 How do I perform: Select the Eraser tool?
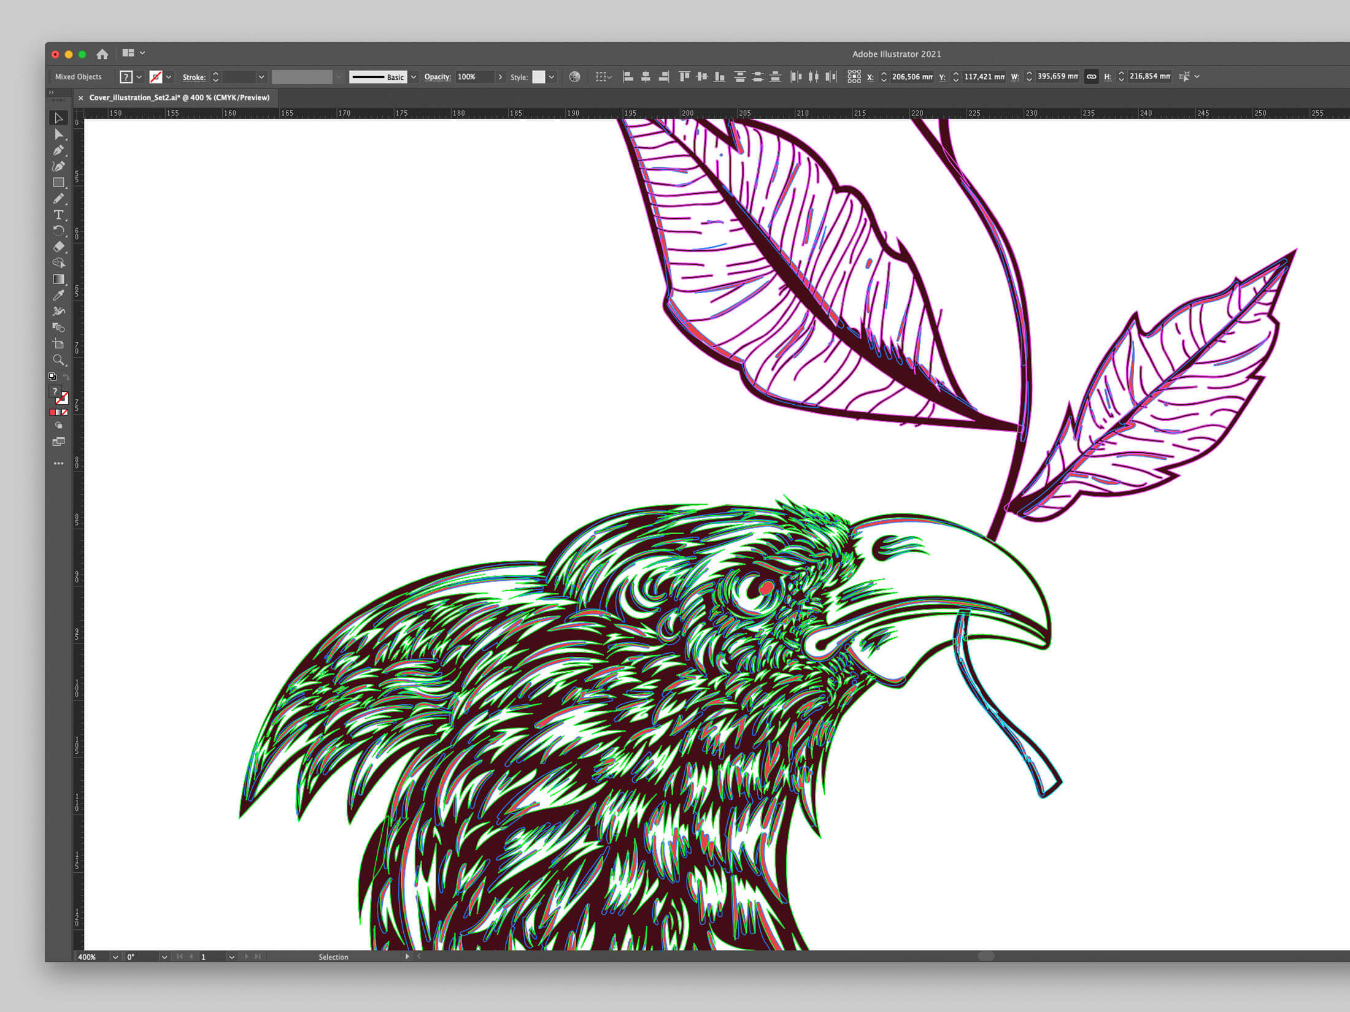click(59, 247)
